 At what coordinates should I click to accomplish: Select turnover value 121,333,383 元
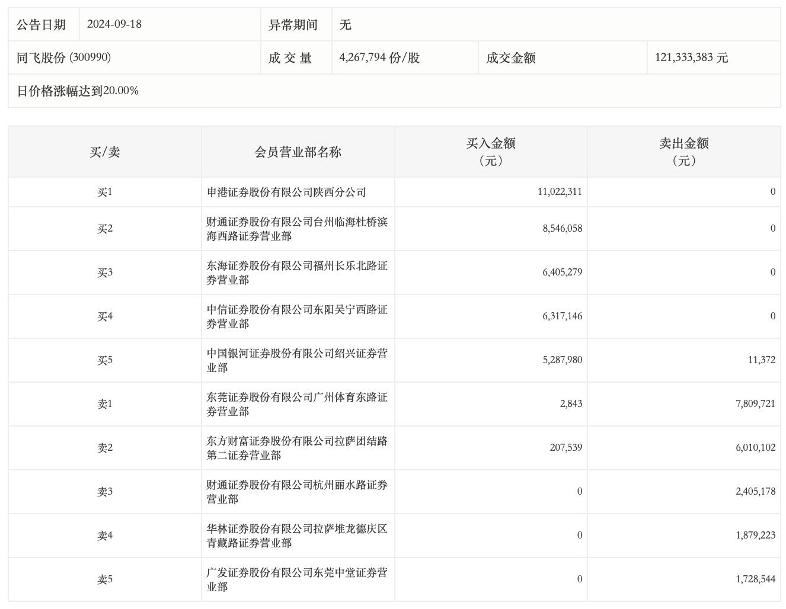tap(691, 57)
